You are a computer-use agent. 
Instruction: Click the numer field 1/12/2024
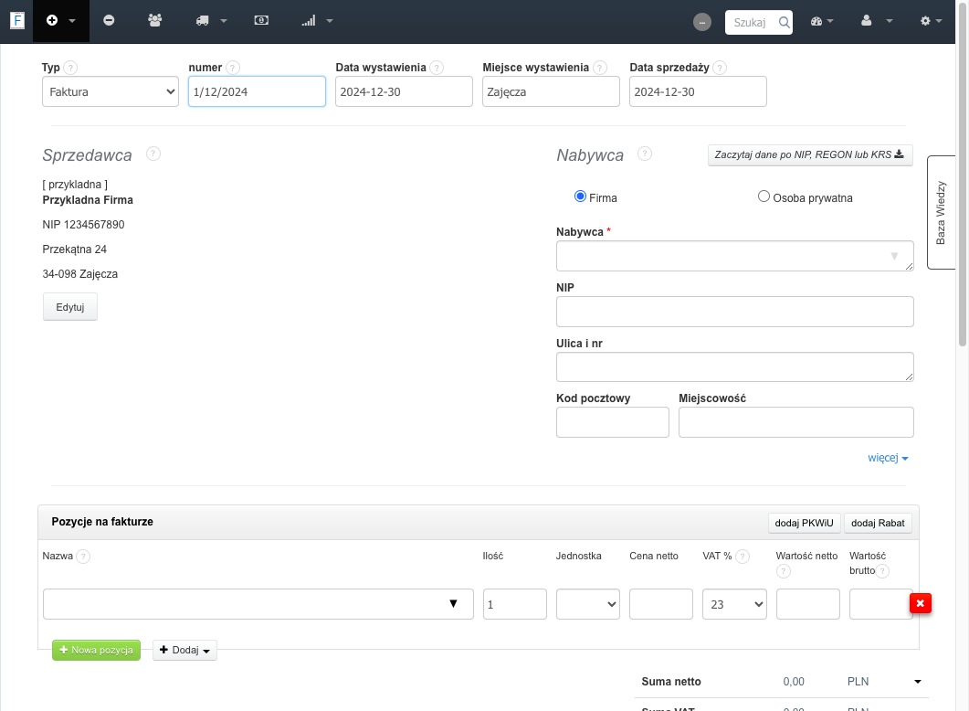point(257,91)
